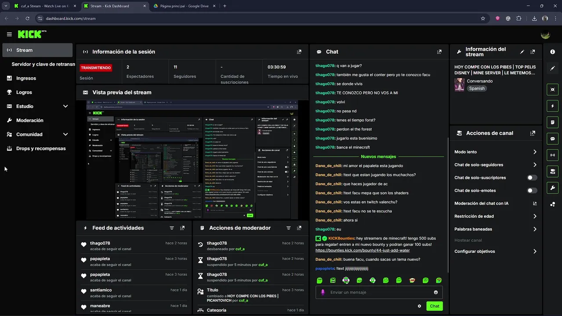Click the chat panel scrollbar
Screen dimensions: 562x316
pos(447,204)
